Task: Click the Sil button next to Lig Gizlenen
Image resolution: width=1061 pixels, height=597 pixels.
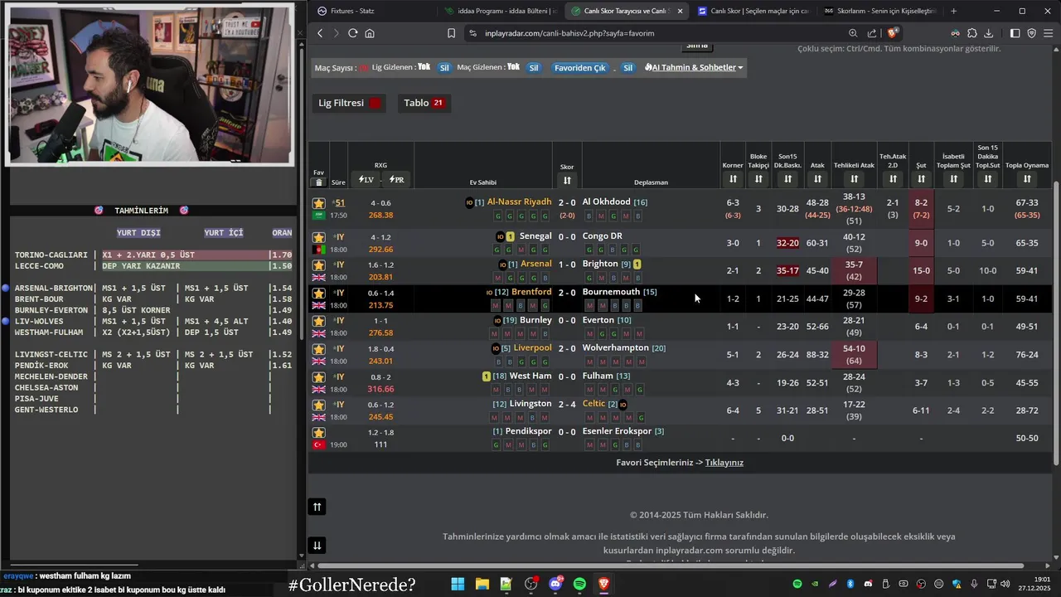Action: (444, 68)
